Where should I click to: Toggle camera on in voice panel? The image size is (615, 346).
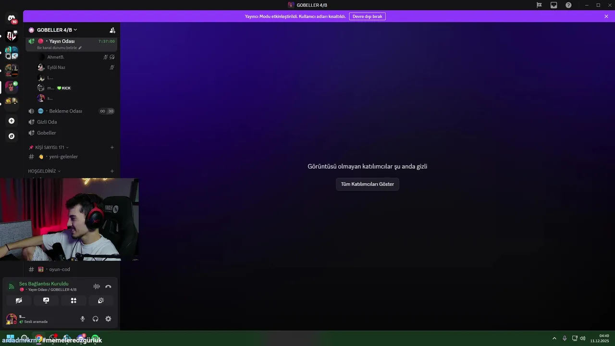point(19,300)
